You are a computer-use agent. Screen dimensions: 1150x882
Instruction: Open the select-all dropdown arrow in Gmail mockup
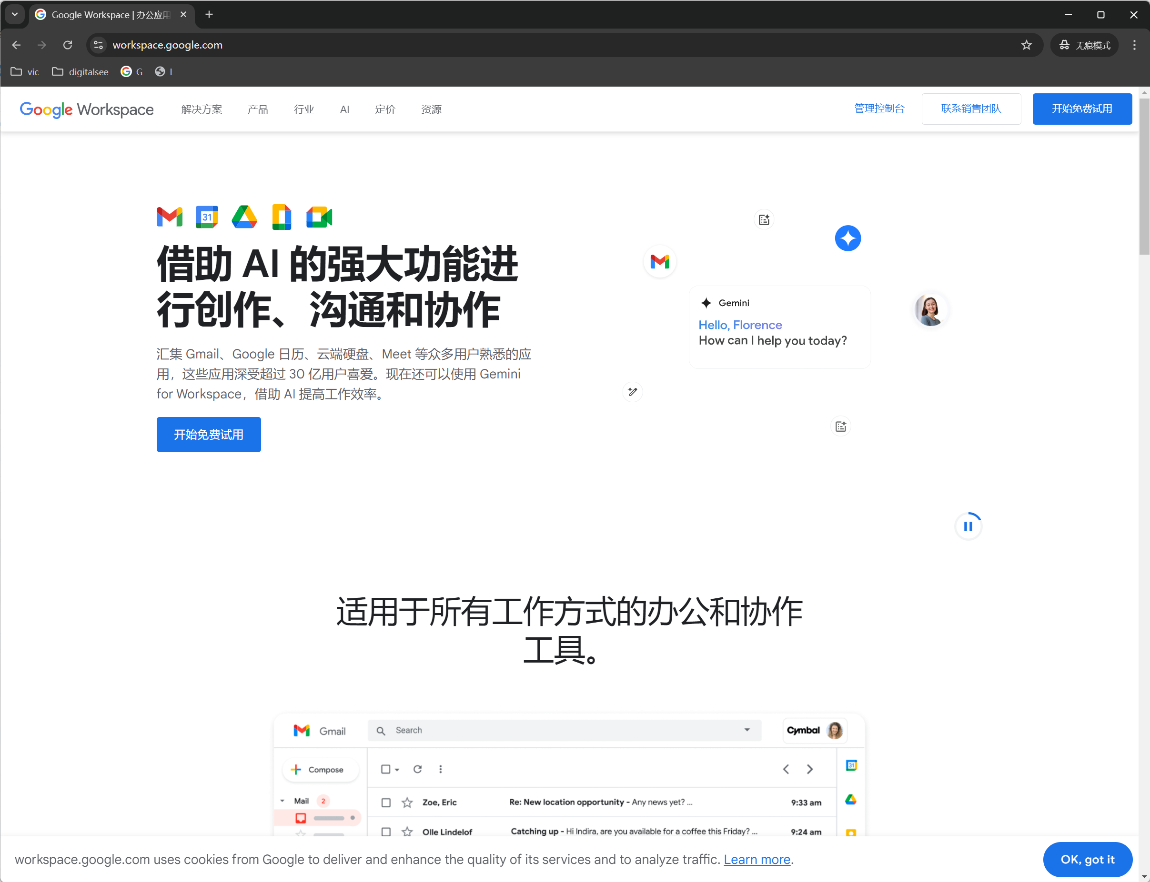click(397, 770)
